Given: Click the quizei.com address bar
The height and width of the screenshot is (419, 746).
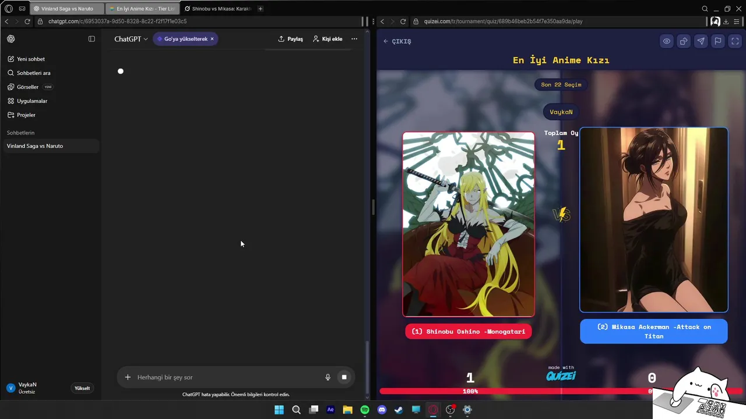Looking at the screenshot, I should [558, 22].
